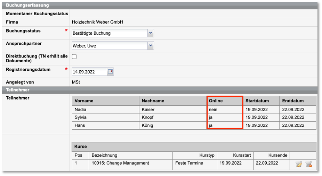The height and width of the screenshot is (176, 322).
Task: Edit the Change Management course booking (cart with pencil)
Action: (299, 164)
